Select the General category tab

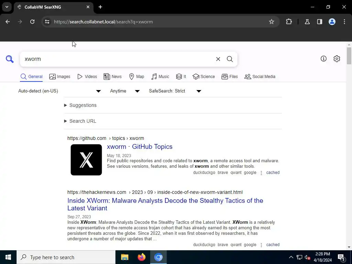tap(31, 77)
